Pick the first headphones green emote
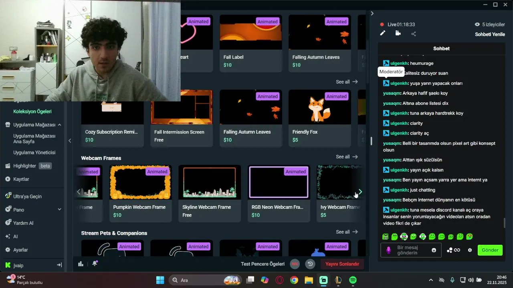This screenshot has width=513, height=288. pyautogui.click(x=404, y=237)
